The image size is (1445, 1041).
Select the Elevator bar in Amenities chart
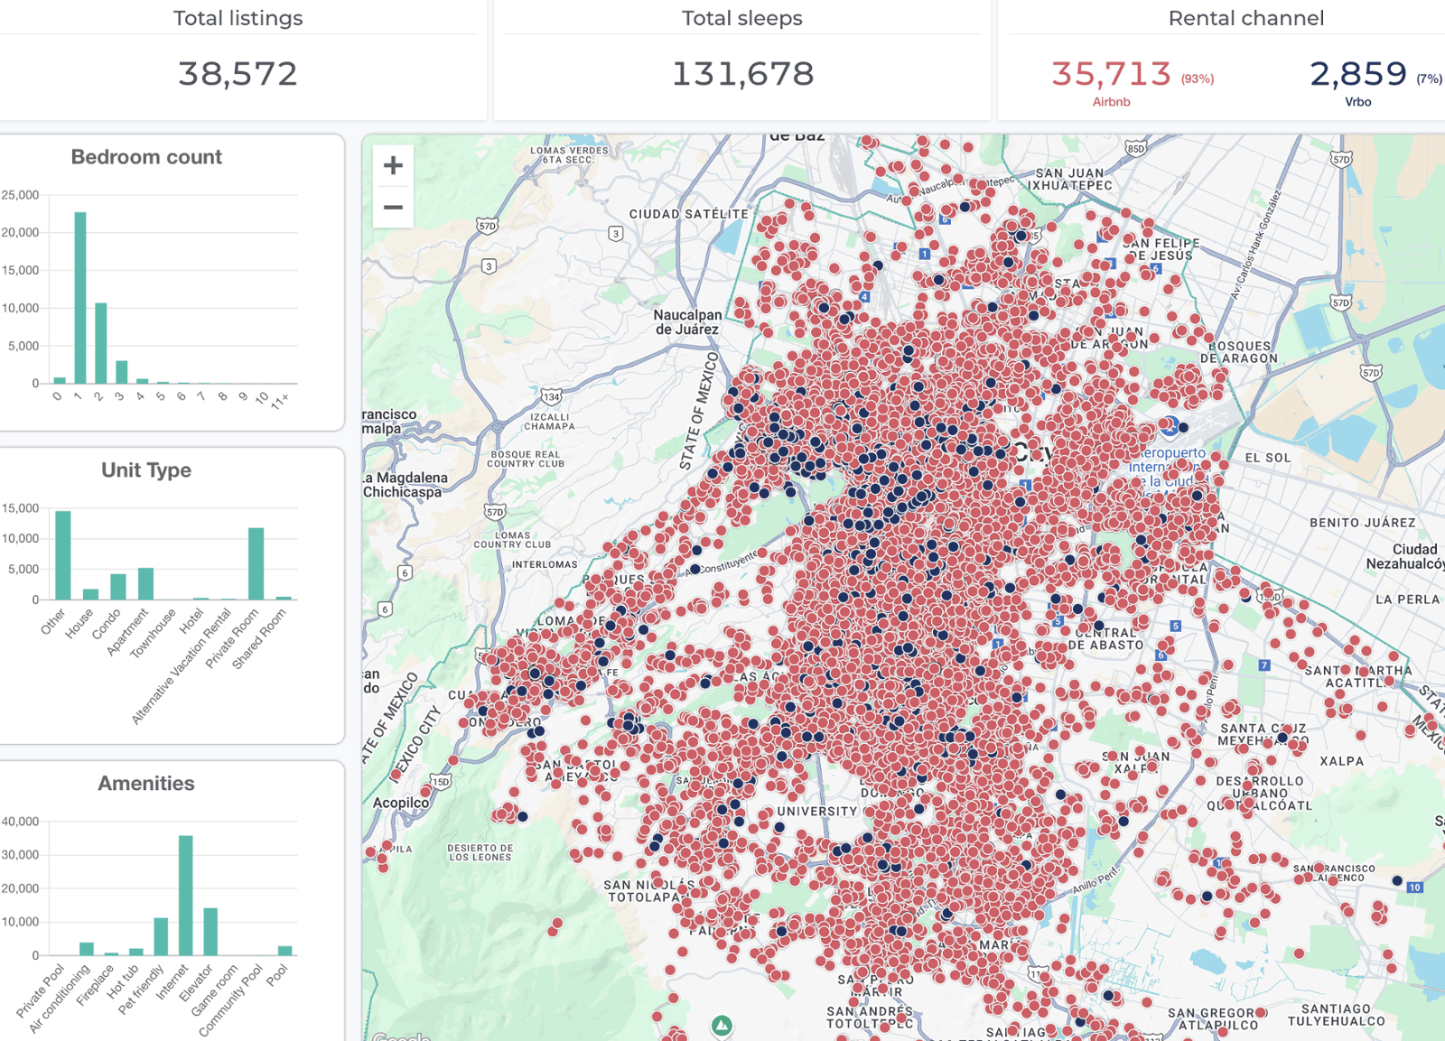click(210, 932)
